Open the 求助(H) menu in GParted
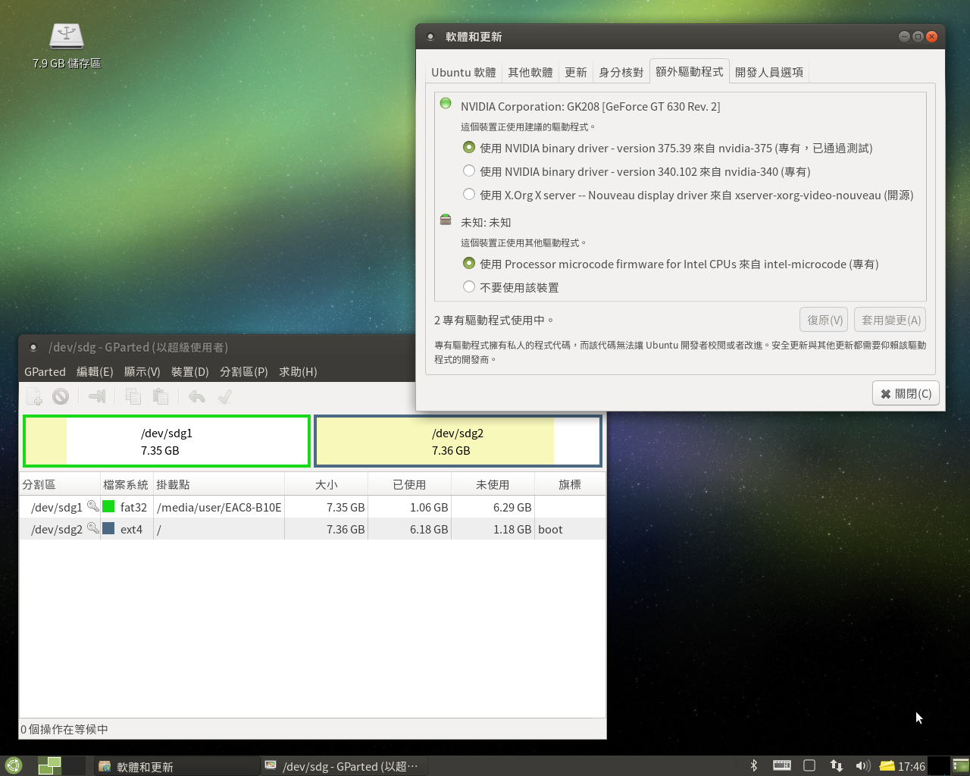The height and width of the screenshot is (776, 970). pyautogui.click(x=298, y=371)
